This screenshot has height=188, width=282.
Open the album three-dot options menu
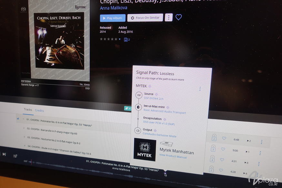click(168, 17)
